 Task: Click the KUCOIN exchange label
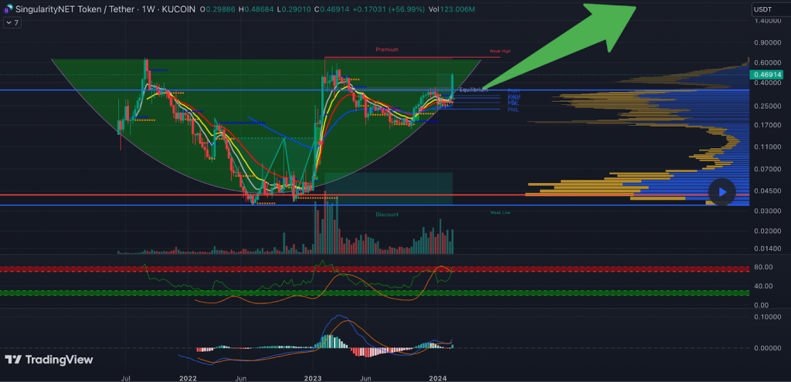coord(179,9)
